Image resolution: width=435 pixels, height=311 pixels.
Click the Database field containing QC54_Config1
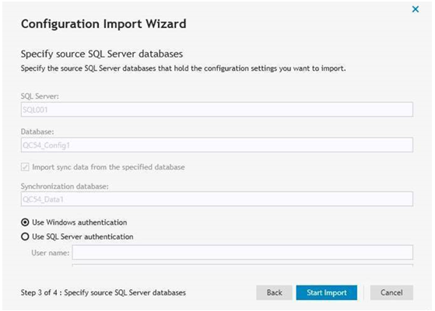click(216, 145)
